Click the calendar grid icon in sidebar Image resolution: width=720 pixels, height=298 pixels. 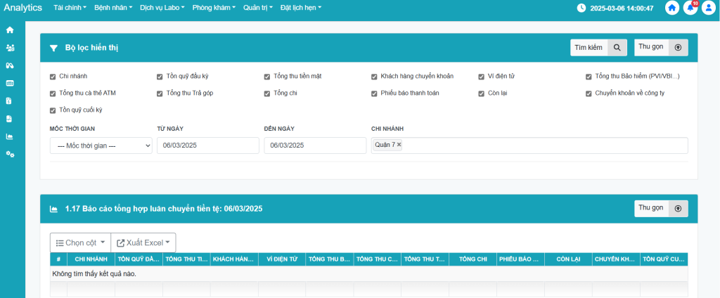coord(10,83)
